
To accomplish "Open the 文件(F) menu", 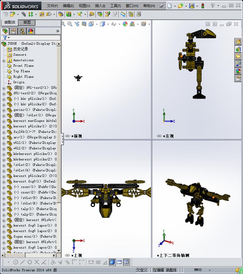I will pyautogui.click(x=52, y=6).
